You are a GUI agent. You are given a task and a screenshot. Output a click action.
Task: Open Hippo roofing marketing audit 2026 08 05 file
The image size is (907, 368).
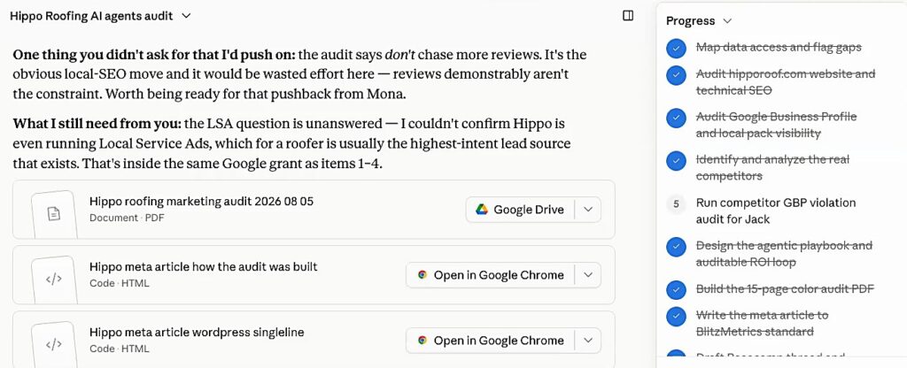click(x=201, y=202)
